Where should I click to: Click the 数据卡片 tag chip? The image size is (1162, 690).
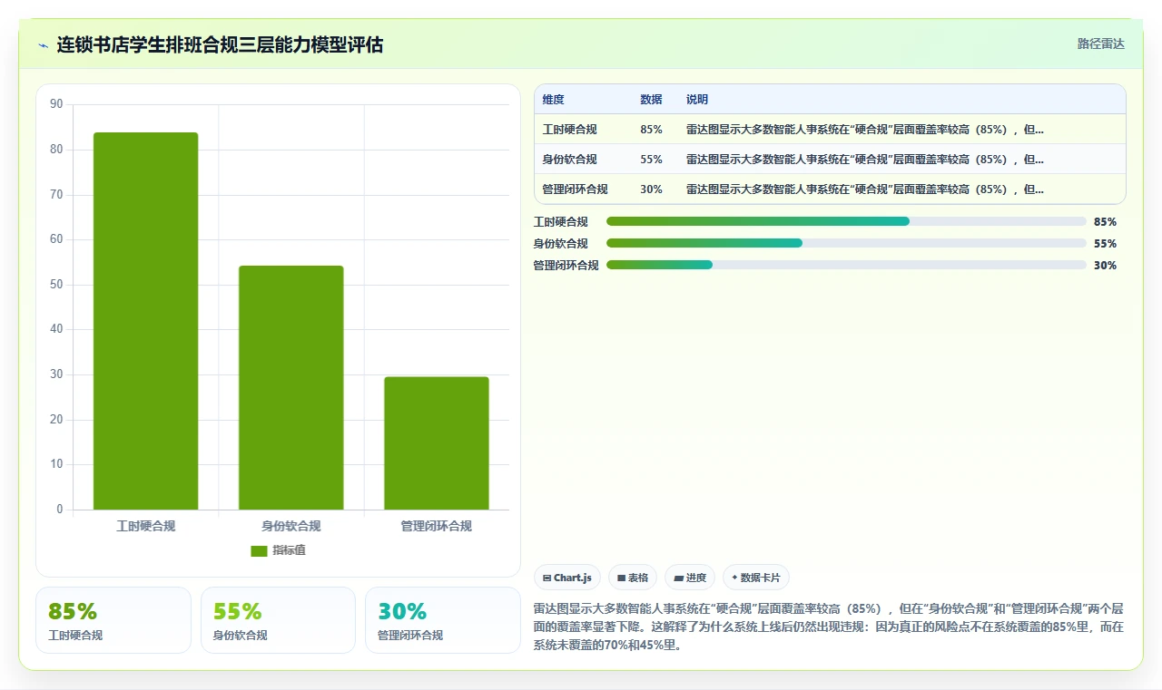tap(756, 578)
